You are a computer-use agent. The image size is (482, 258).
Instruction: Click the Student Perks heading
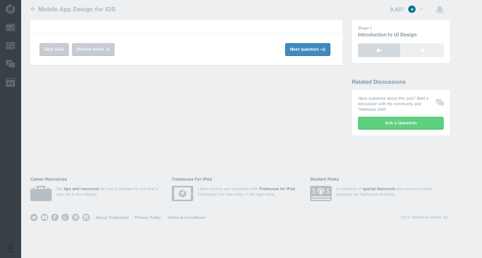pos(324,179)
